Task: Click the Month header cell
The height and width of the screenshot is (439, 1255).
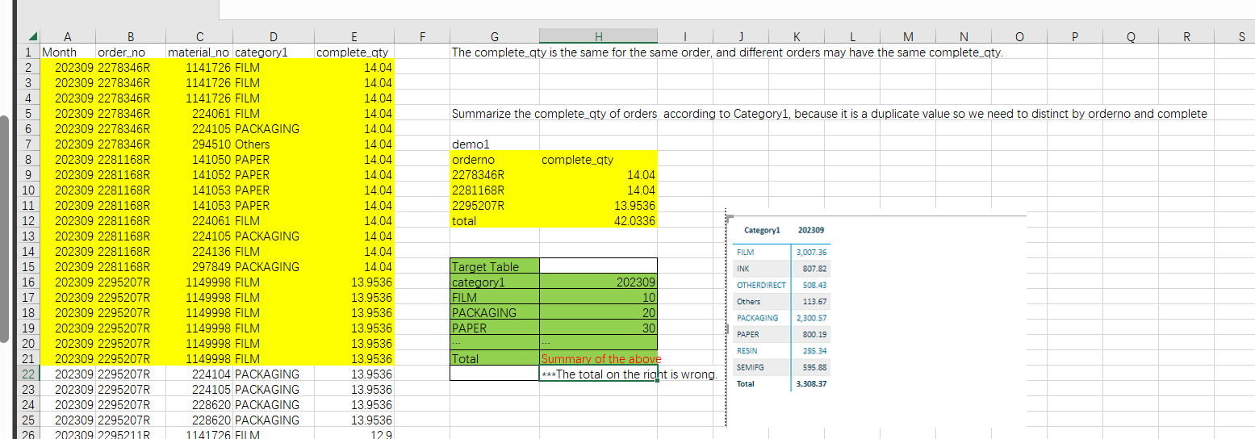Action: (67, 52)
